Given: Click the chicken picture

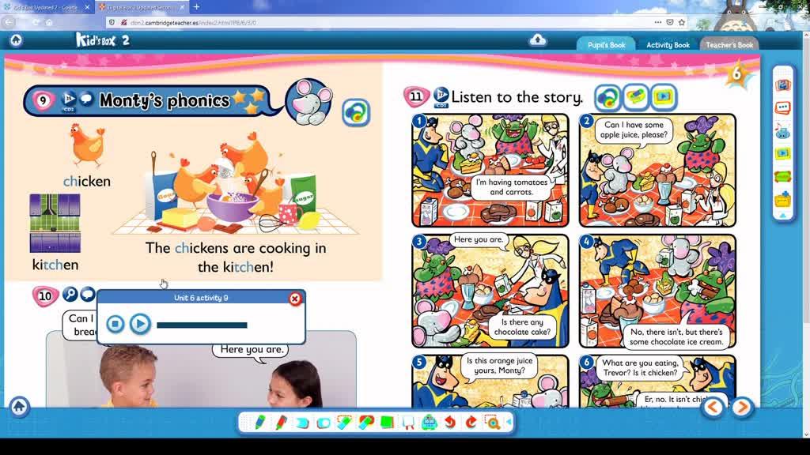Looking at the screenshot, I should pos(87,145).
